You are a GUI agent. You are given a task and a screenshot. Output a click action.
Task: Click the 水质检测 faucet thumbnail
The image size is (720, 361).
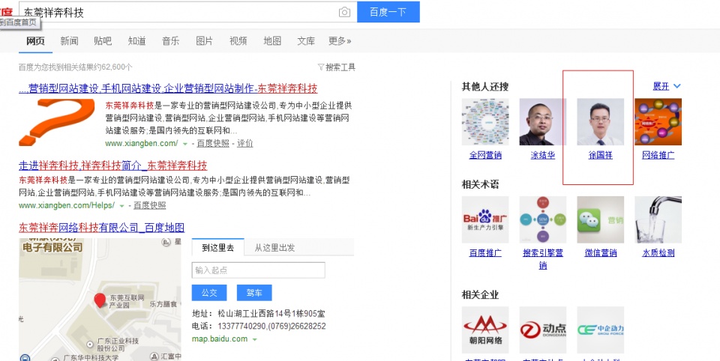(658, 219)
